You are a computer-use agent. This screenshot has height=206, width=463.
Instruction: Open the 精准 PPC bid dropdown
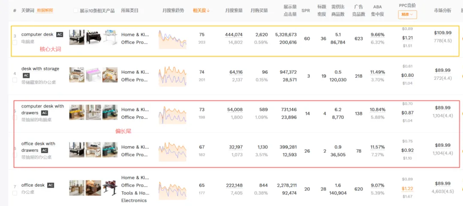pyautogui.click(x=407, y=15)
